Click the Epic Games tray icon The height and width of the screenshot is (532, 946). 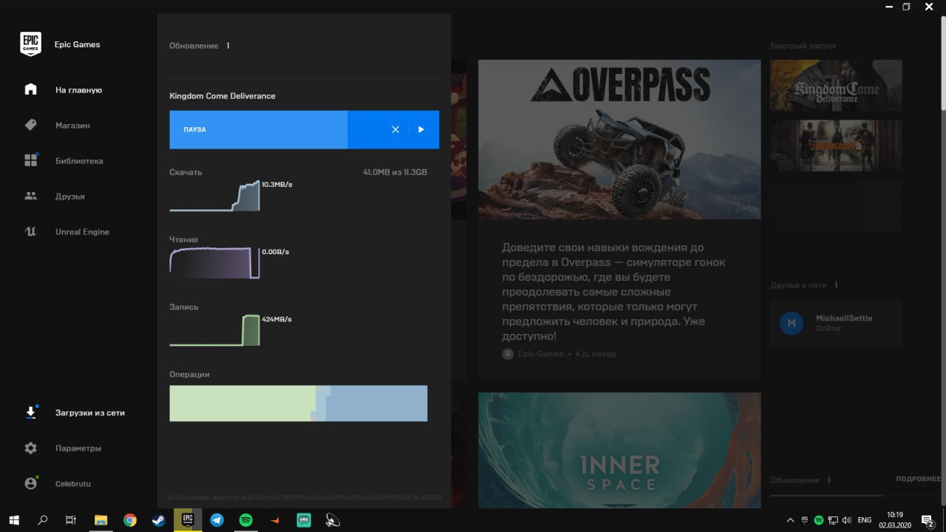(x=805, y=520)
